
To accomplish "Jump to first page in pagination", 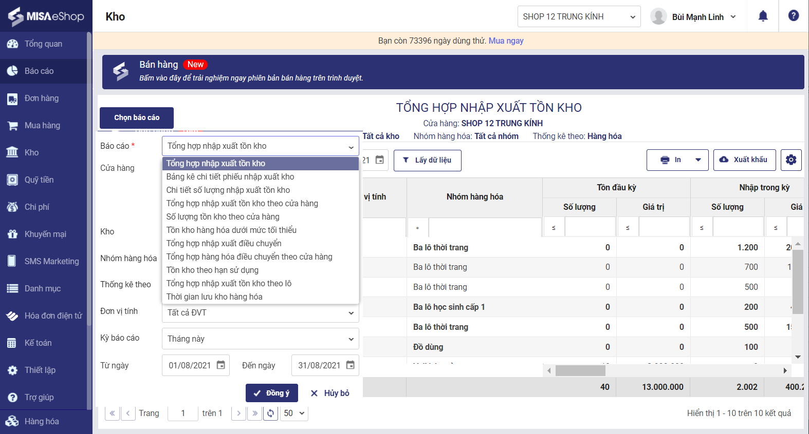I will click(112, 413).
